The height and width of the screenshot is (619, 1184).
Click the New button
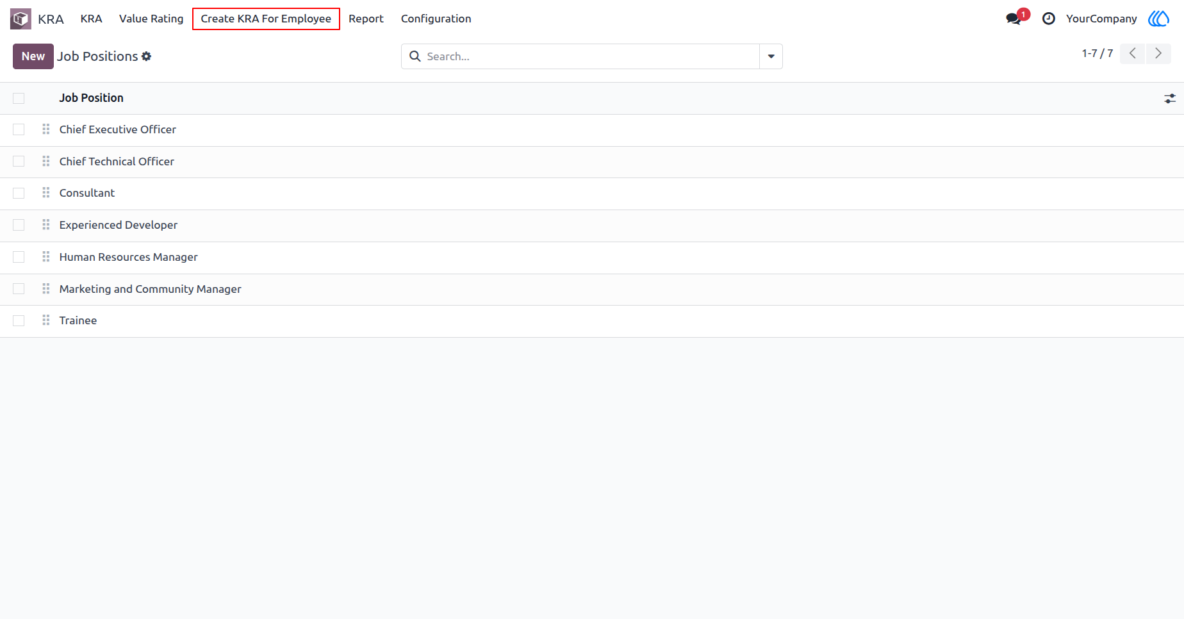pyautogui.click(x=33, y=56)
